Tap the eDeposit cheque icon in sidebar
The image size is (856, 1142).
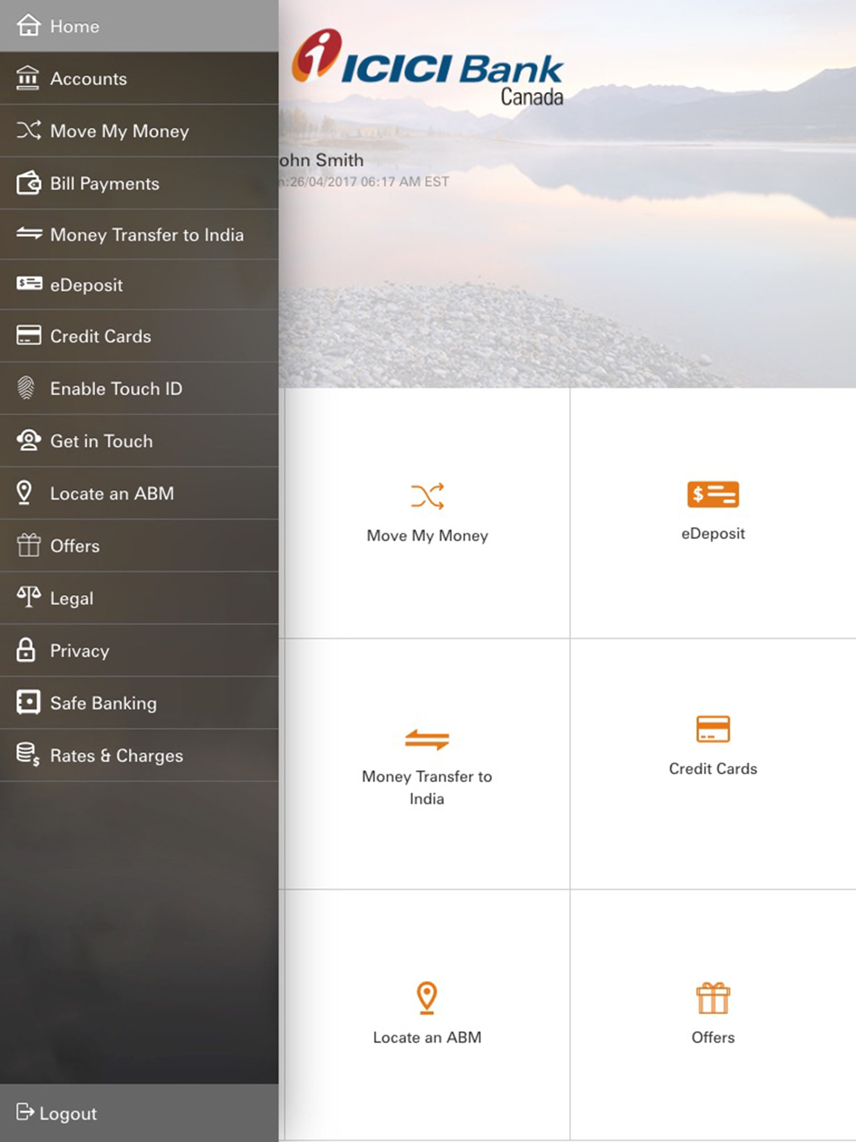[29, 283]
